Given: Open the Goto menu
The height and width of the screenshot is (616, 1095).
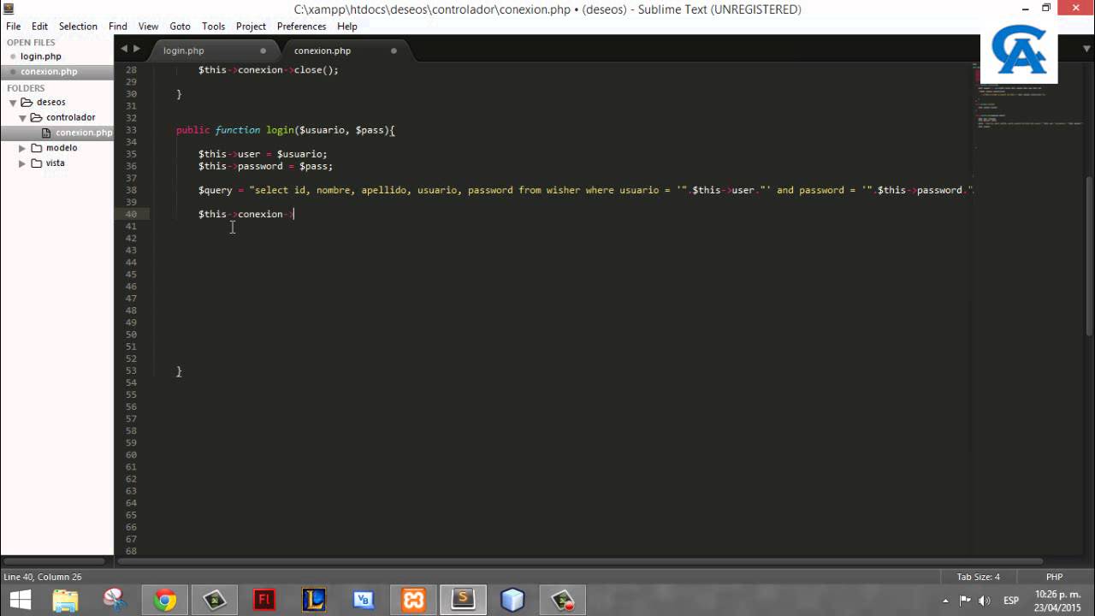Looking at the screenshot, I should [180, 27].
